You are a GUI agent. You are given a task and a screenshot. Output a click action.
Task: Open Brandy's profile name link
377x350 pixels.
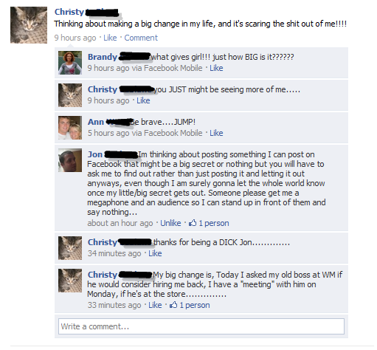click(x=103, y=57)
